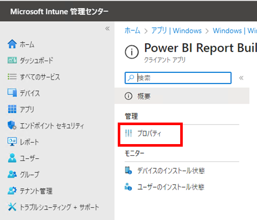Select プロパティ under 管理
This screenshot has height=220, width=257.
[x=149, y=133]
